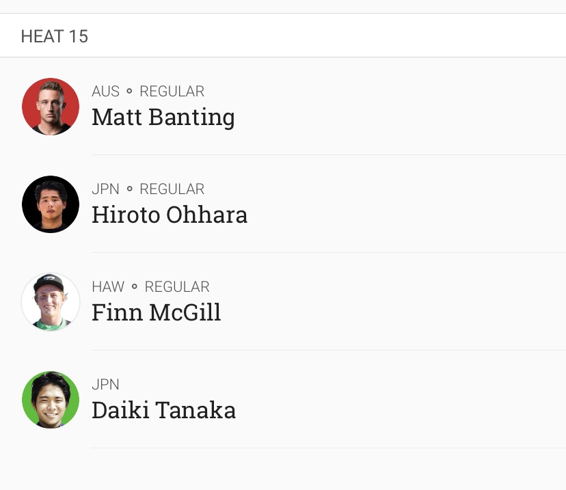
Task: Click the bullet separator in Hiroto Ohhara's row
Action: 129,189
